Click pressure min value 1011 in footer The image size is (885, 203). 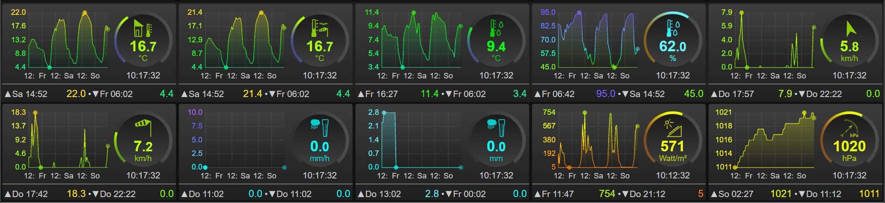[x=869, y=194]
